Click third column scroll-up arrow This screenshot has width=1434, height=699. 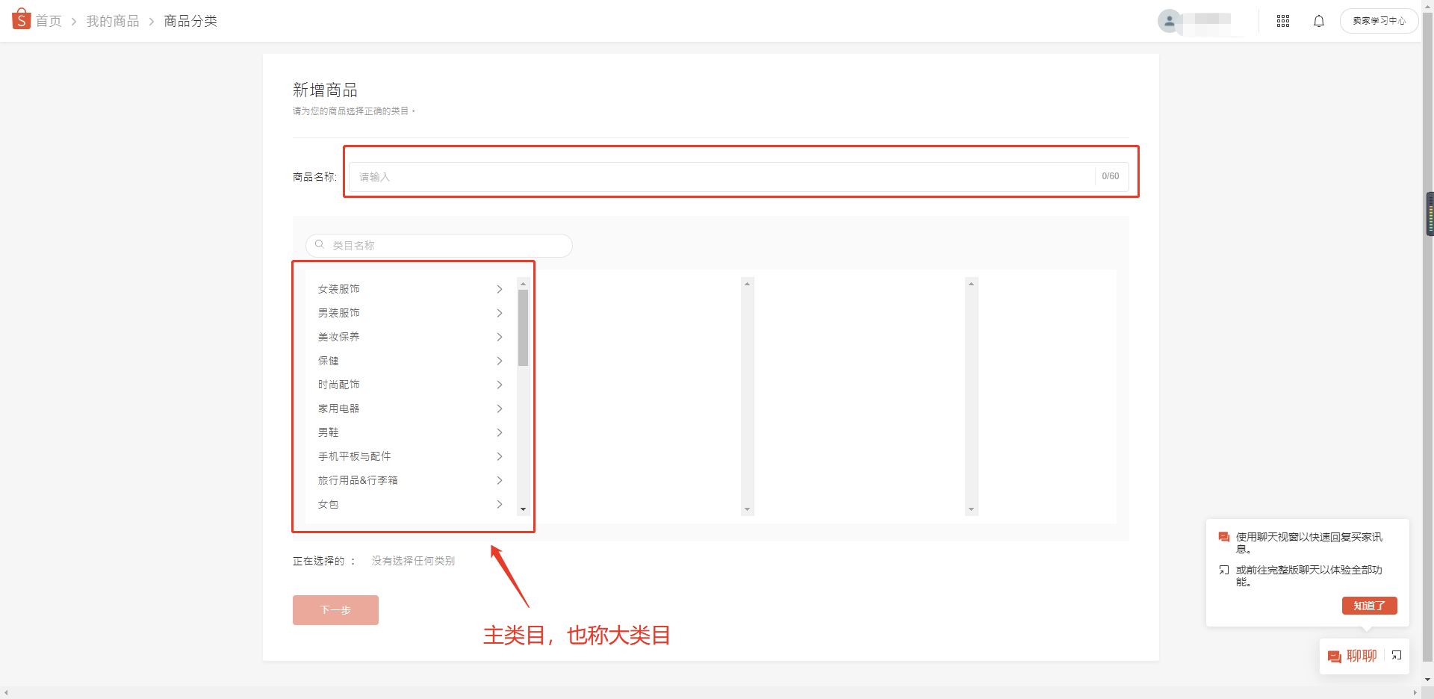point(971,284)
